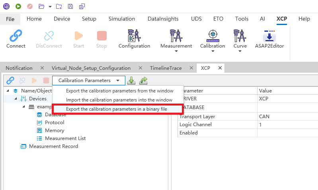Click the save-all icon in quick access bar

[82, 6]
